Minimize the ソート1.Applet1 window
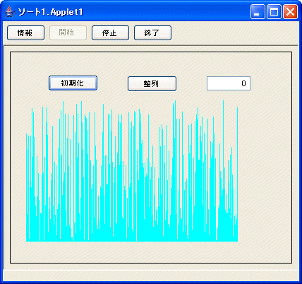 coord(258,11)
